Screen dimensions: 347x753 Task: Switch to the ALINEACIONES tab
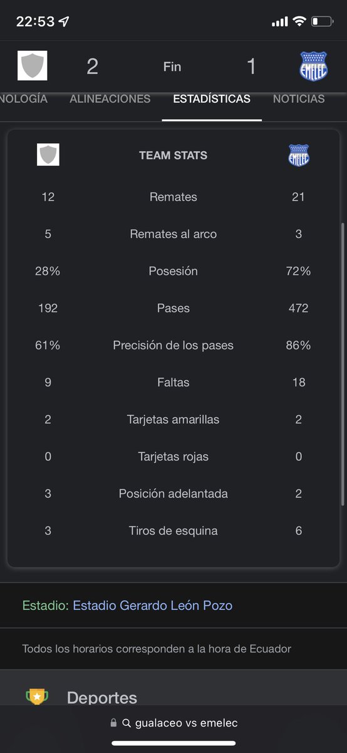coord(110,99)
